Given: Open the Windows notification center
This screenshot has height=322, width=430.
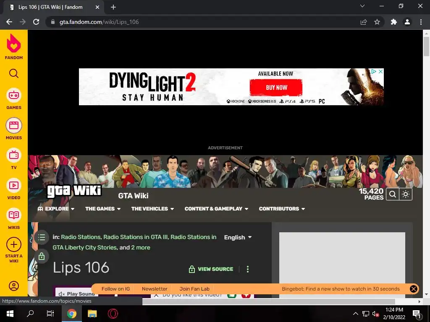Looking at the screenshot, I should 416,314.
